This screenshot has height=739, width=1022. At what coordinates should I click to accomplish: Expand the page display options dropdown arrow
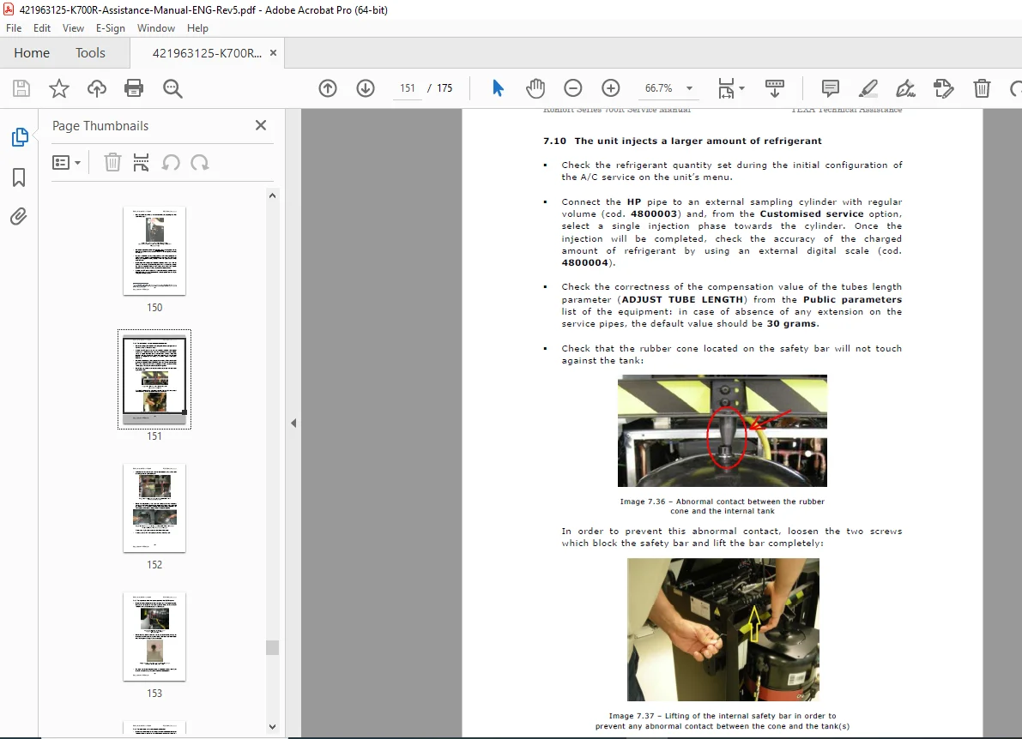point(741,88)
